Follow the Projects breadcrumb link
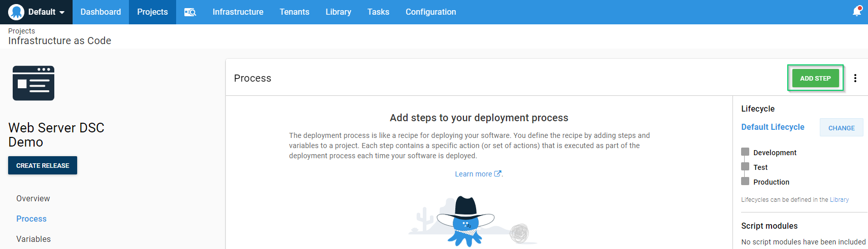 21,31
